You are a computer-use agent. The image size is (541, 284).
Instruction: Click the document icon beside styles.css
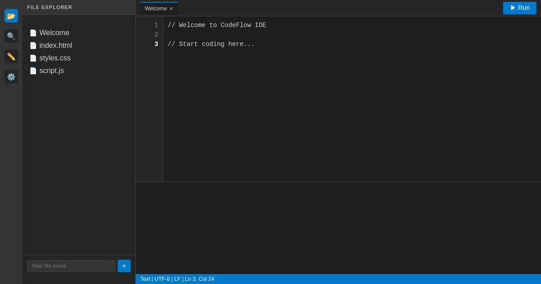pyautogui.click(x=33, y=58)
